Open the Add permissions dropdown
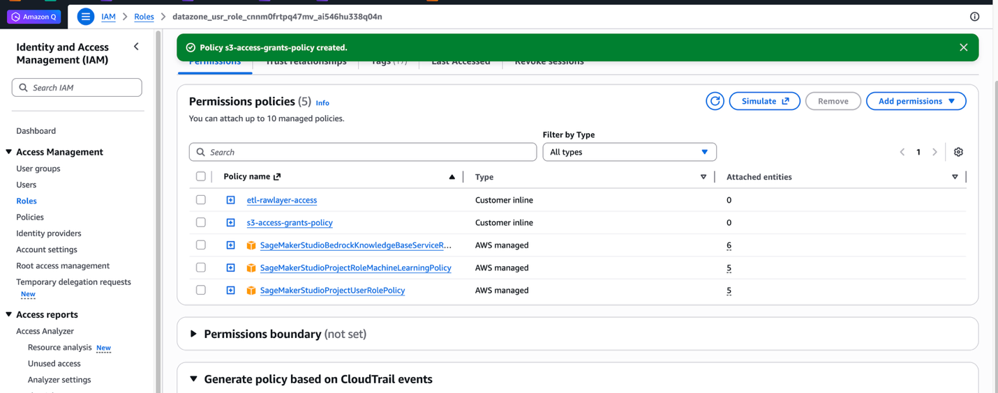 [x=916, y=101]
